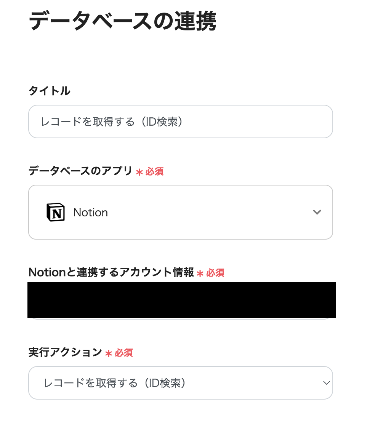The height and width of the screenshot is (435, 388).
Task: Click the Notion logo icon
Action: click(55, 212)
